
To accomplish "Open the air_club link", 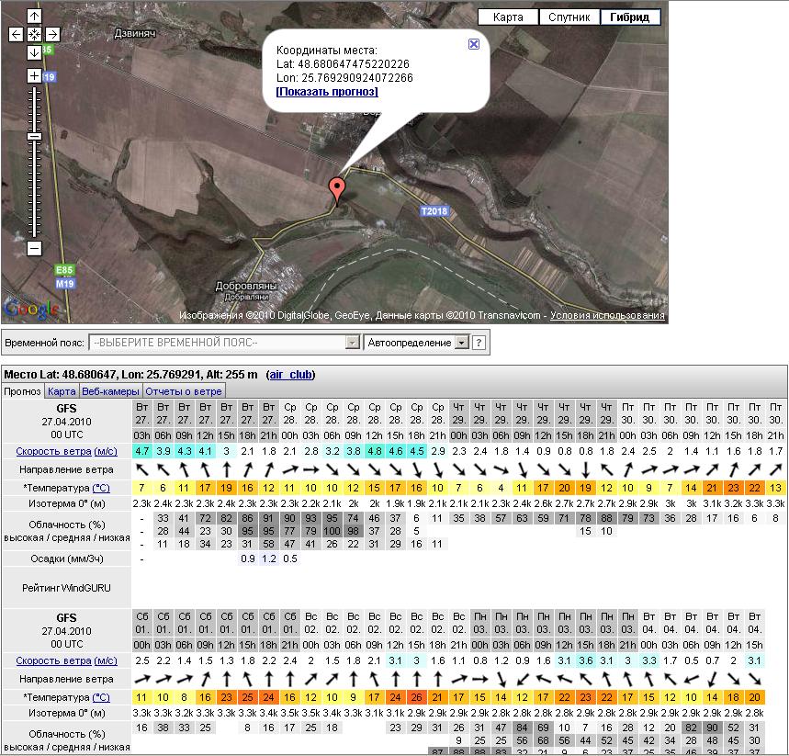I will pyautogui.click(x=290, y=375).
